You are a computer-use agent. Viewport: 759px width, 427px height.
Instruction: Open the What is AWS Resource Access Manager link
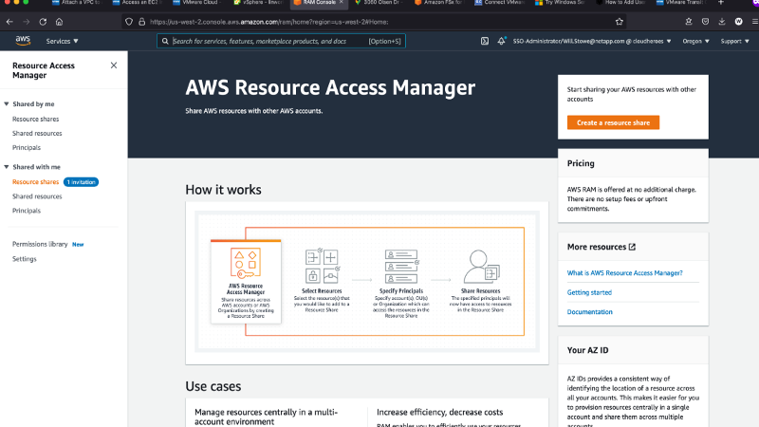[625, 273]
